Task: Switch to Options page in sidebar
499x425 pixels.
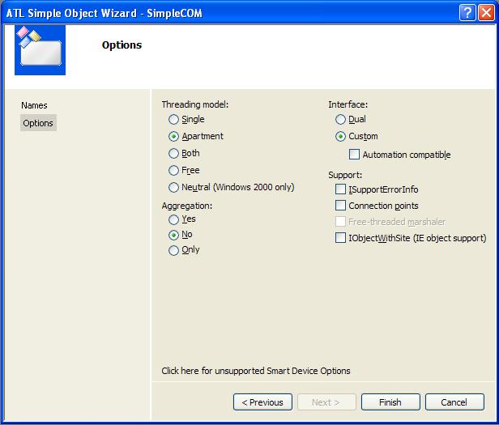Action: click(38, 123)
